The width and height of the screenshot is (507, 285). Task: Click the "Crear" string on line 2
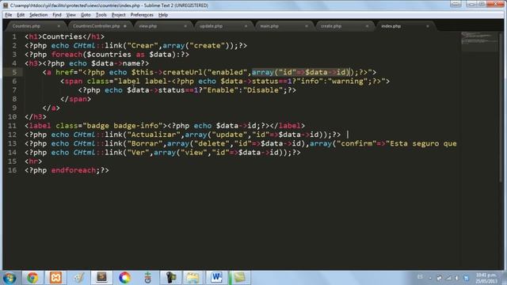(x=143, y=46)
